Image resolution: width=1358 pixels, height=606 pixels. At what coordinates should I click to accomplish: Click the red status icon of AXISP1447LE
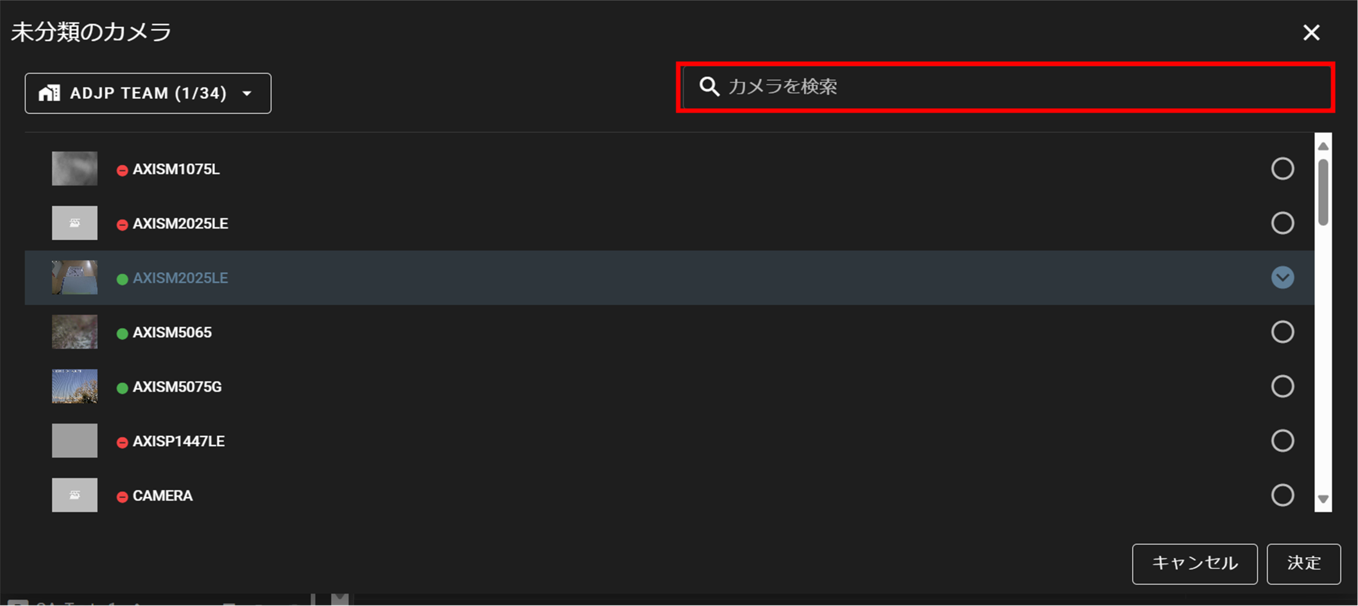[122, 442]
